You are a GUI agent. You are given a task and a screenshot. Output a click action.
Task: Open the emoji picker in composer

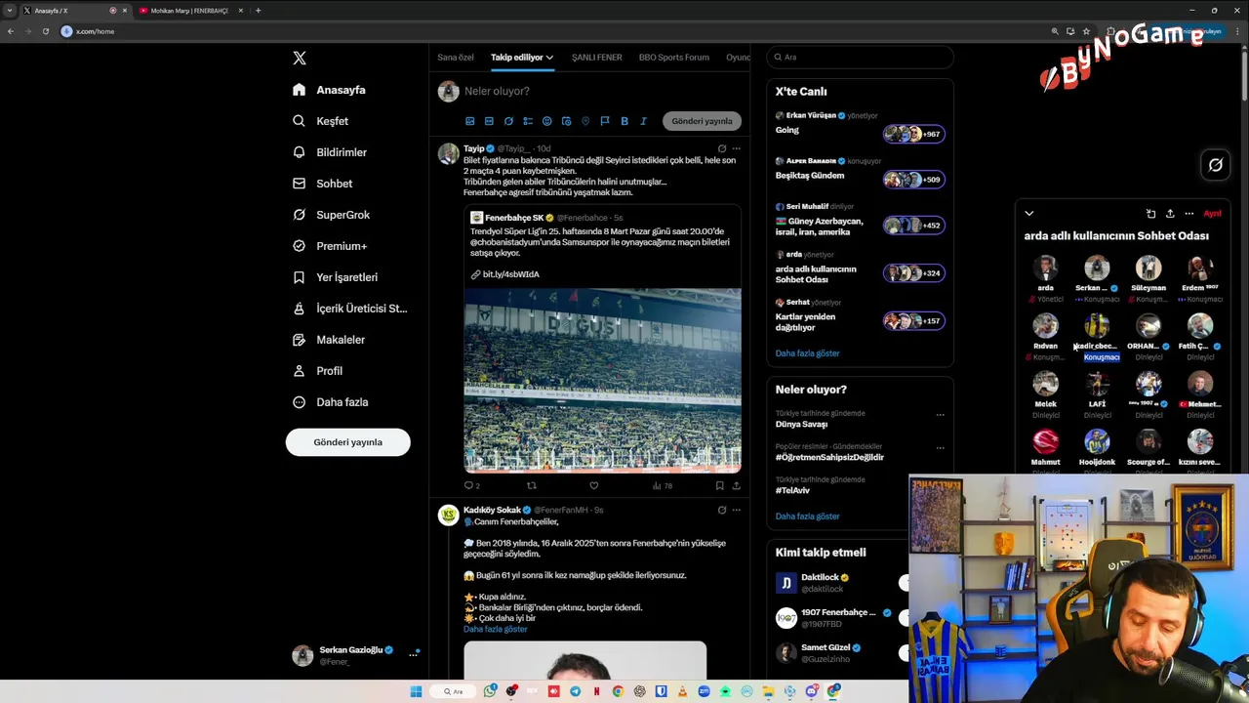click(x=546, y=121)
